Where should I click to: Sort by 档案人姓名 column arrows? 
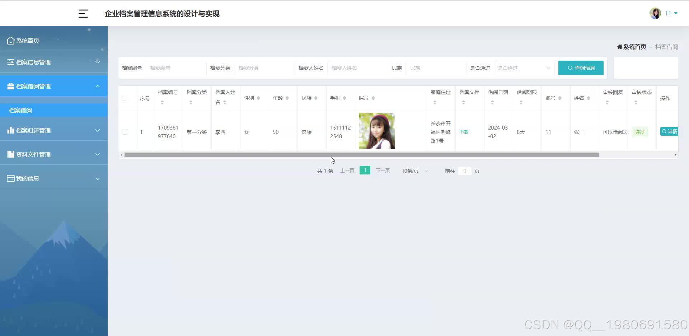[225, 103]
